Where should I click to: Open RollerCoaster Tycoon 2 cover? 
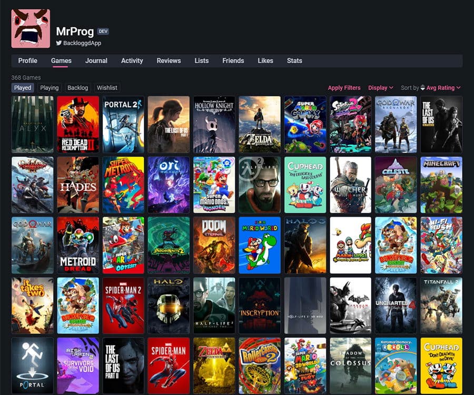[260, 366]
